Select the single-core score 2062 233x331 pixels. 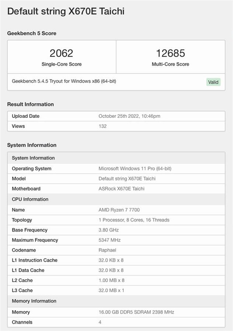[x=61, y=53]
